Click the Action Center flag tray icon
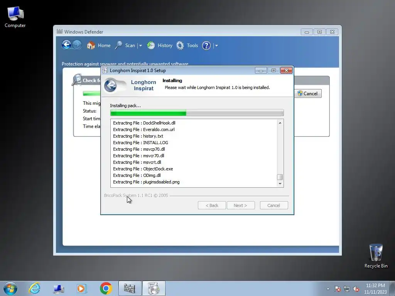The height and width of the screenshot is (296, 395). click(338, 289)
